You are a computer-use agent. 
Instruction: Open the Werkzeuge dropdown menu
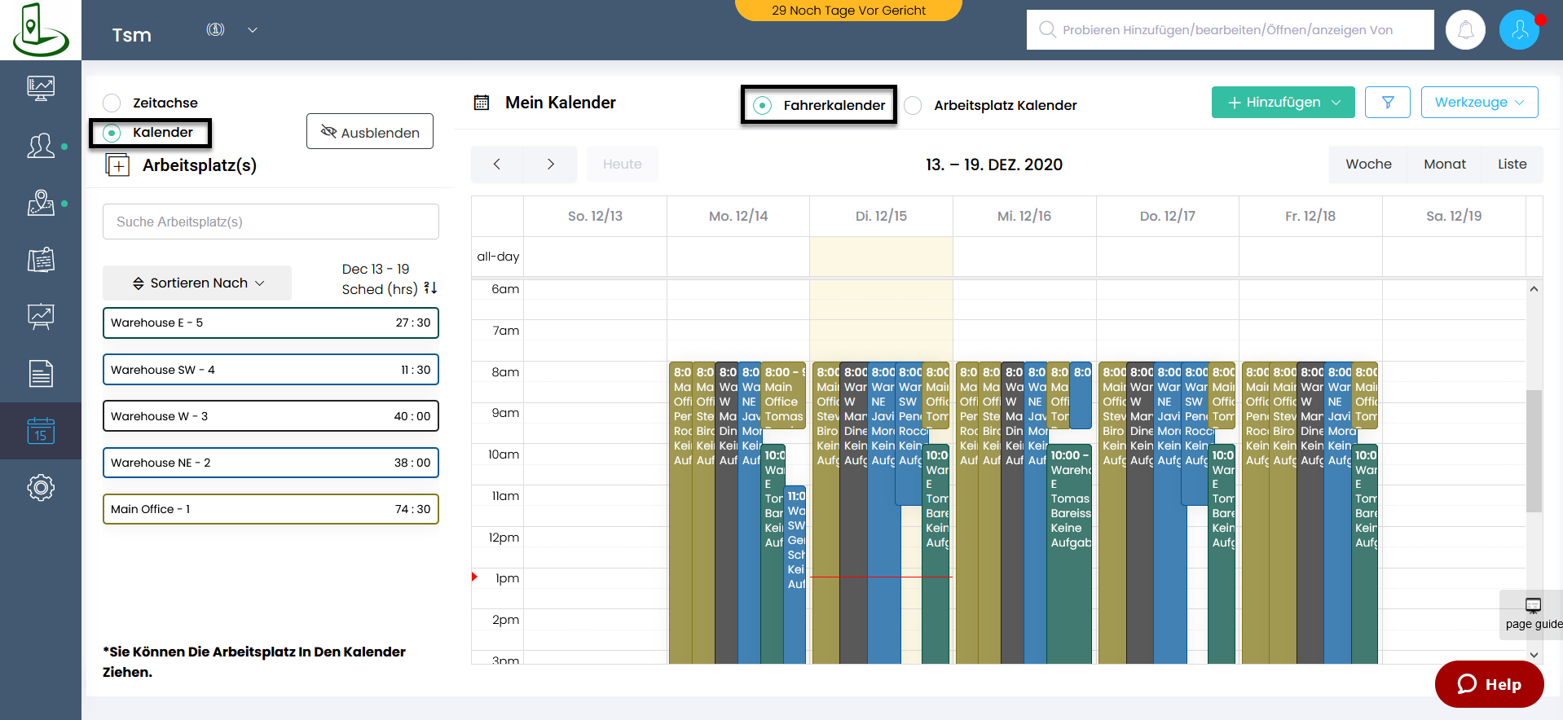click(x=1479, y=103)
